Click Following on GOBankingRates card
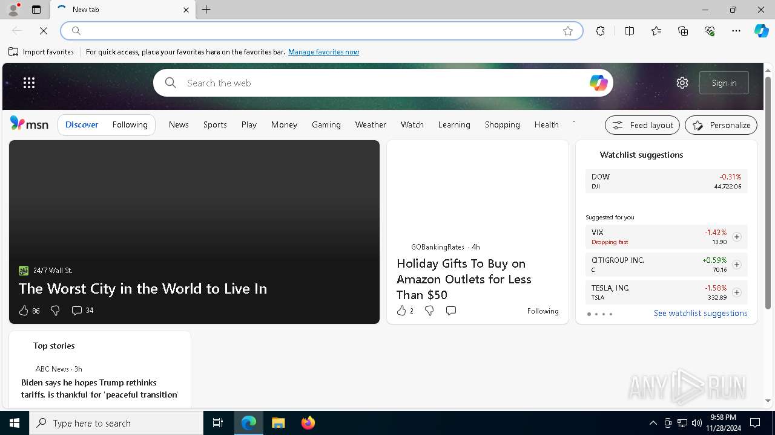The image size is (775, 435). pyautogui.click(x=542, y=311)
